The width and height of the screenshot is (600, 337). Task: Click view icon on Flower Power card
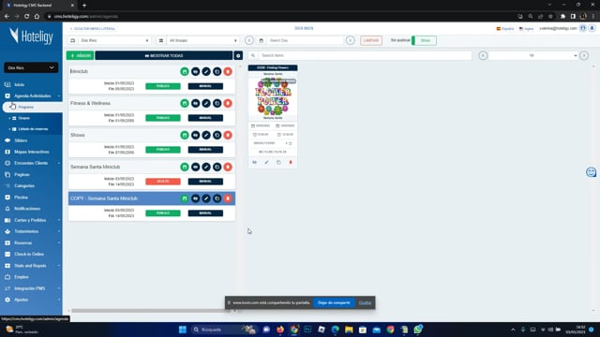point(254,162)
